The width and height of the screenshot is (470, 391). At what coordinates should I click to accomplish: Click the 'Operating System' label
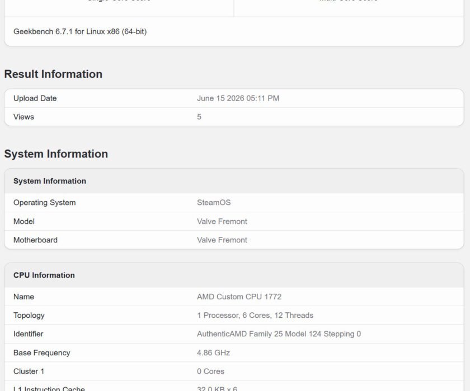pyautogui.click(x=45, y=203)
